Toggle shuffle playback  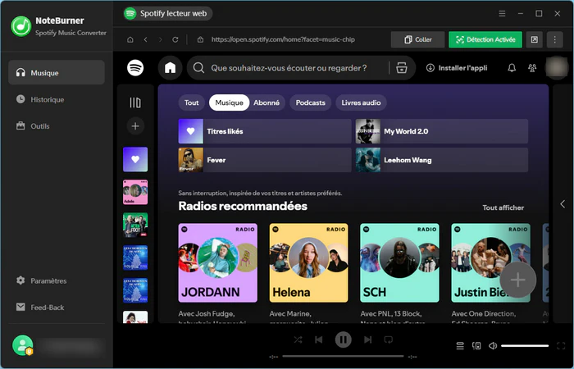coord(298,339)
